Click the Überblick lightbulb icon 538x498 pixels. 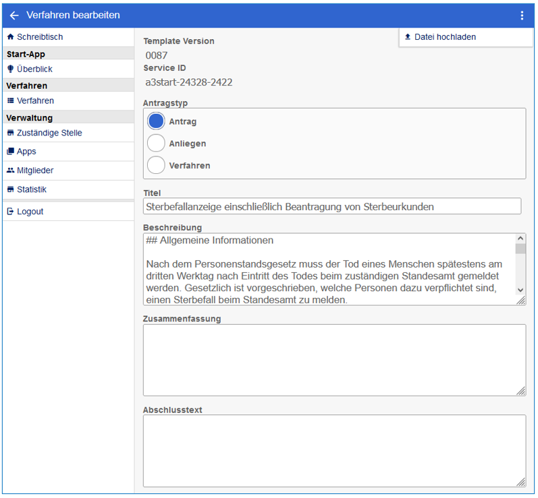click(x=10, y=69)
